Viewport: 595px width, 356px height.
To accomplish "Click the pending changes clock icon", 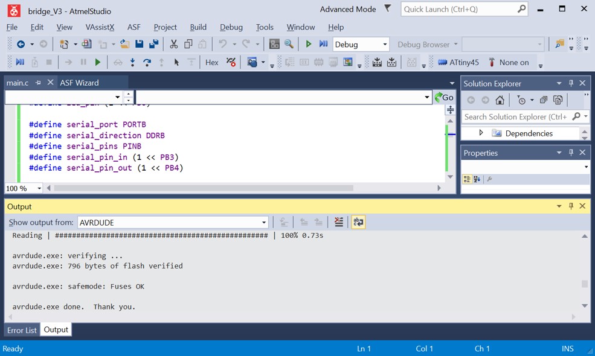I will [x=521, y=100].
